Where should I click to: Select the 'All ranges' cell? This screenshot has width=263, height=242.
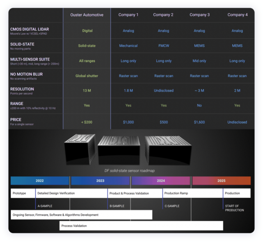(87, 61)
